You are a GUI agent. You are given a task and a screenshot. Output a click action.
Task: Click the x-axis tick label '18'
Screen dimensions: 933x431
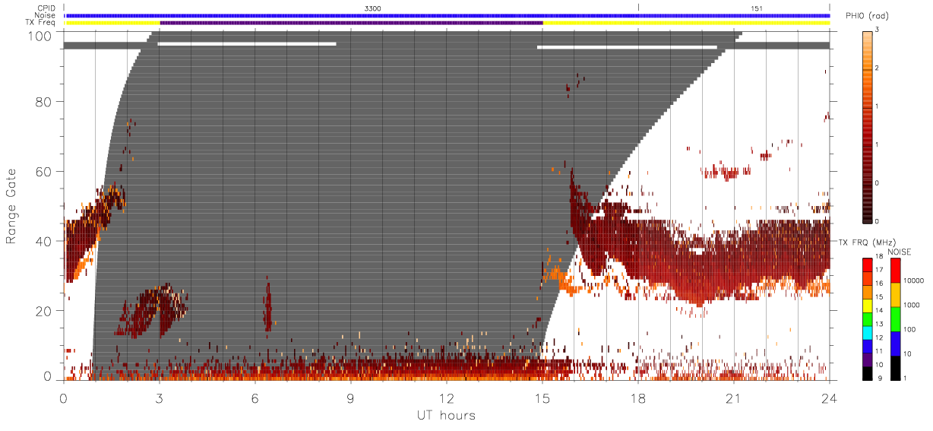(x=638, y=398)
